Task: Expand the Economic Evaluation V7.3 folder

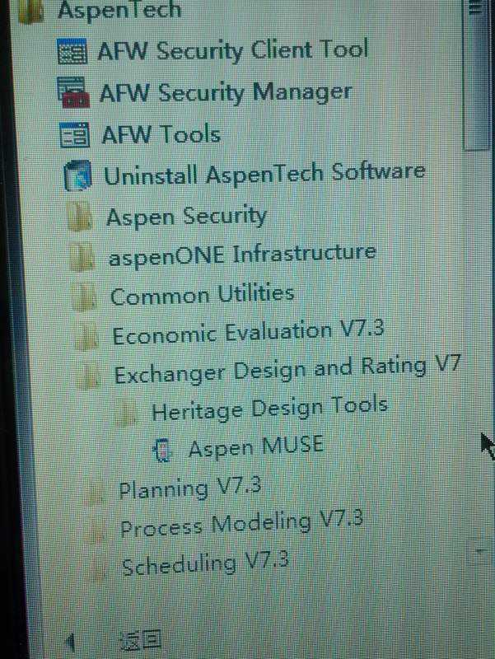Action: [231, 334]
